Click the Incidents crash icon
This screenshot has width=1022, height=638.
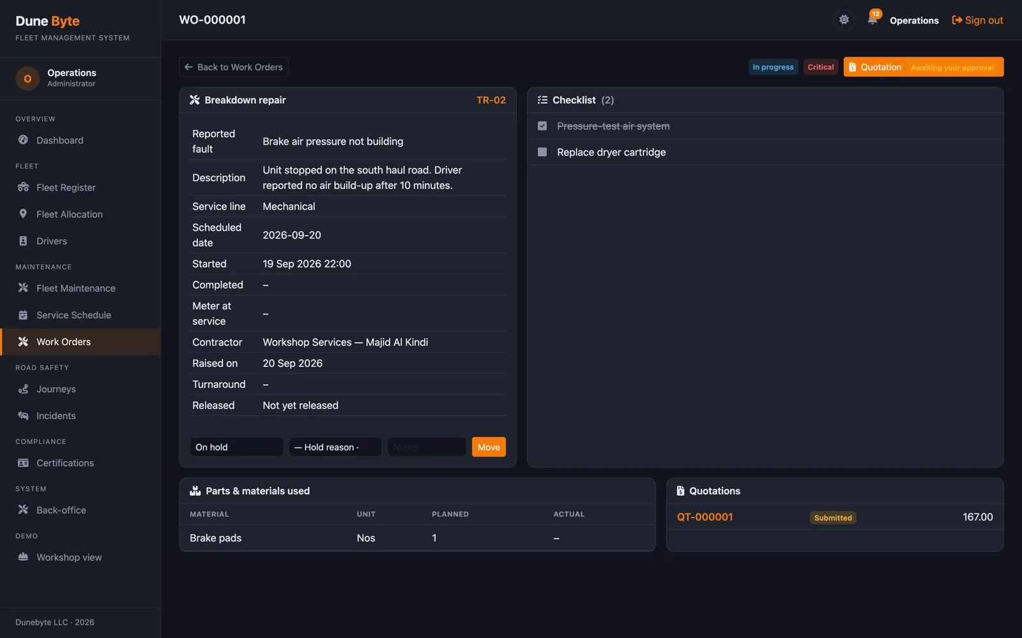pos(23,415)
